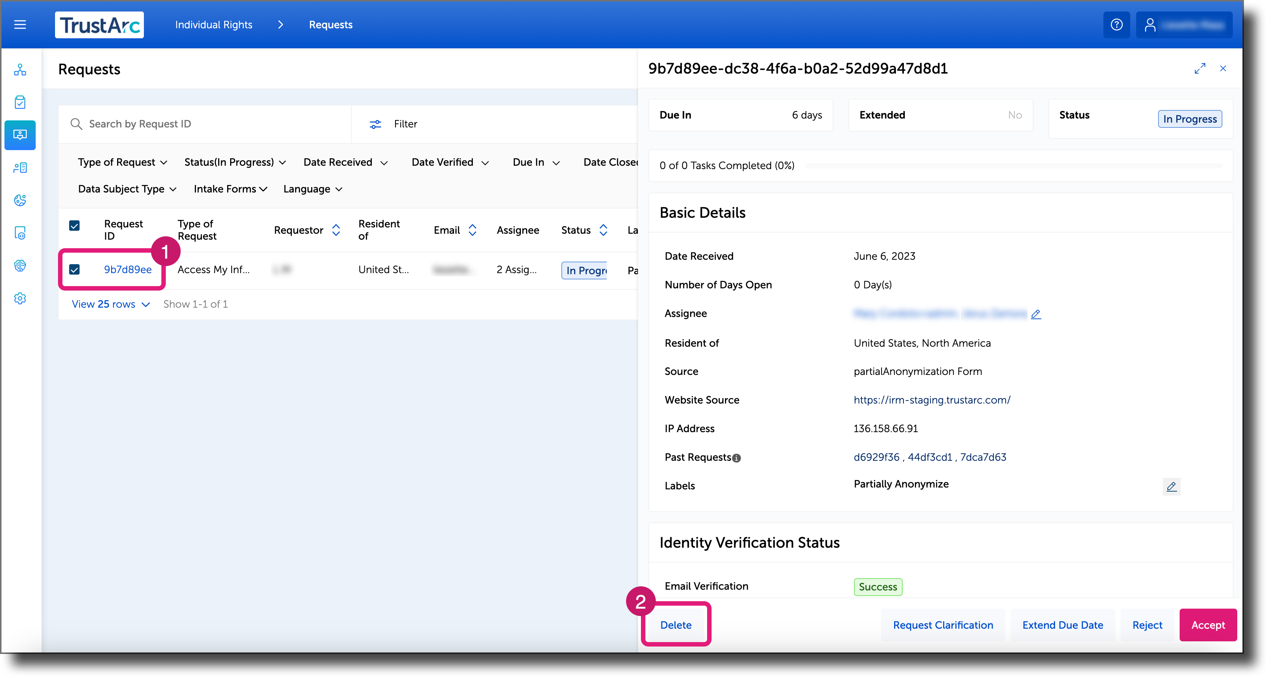Uncheck the row checkbox for request 9b7d89ee

(x=75, y=269)
